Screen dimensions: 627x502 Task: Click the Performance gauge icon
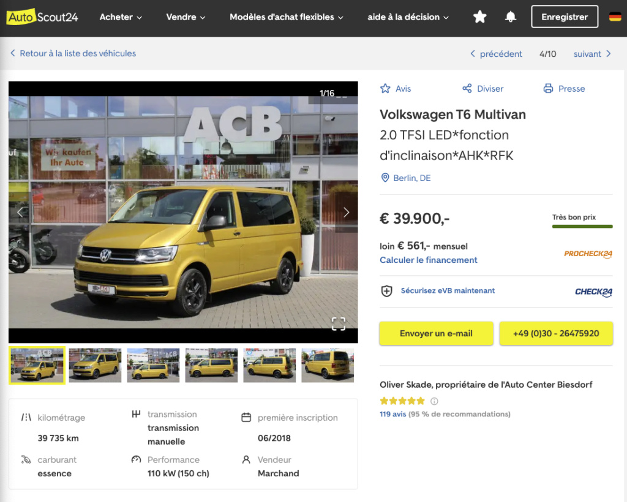pos(136,460)
